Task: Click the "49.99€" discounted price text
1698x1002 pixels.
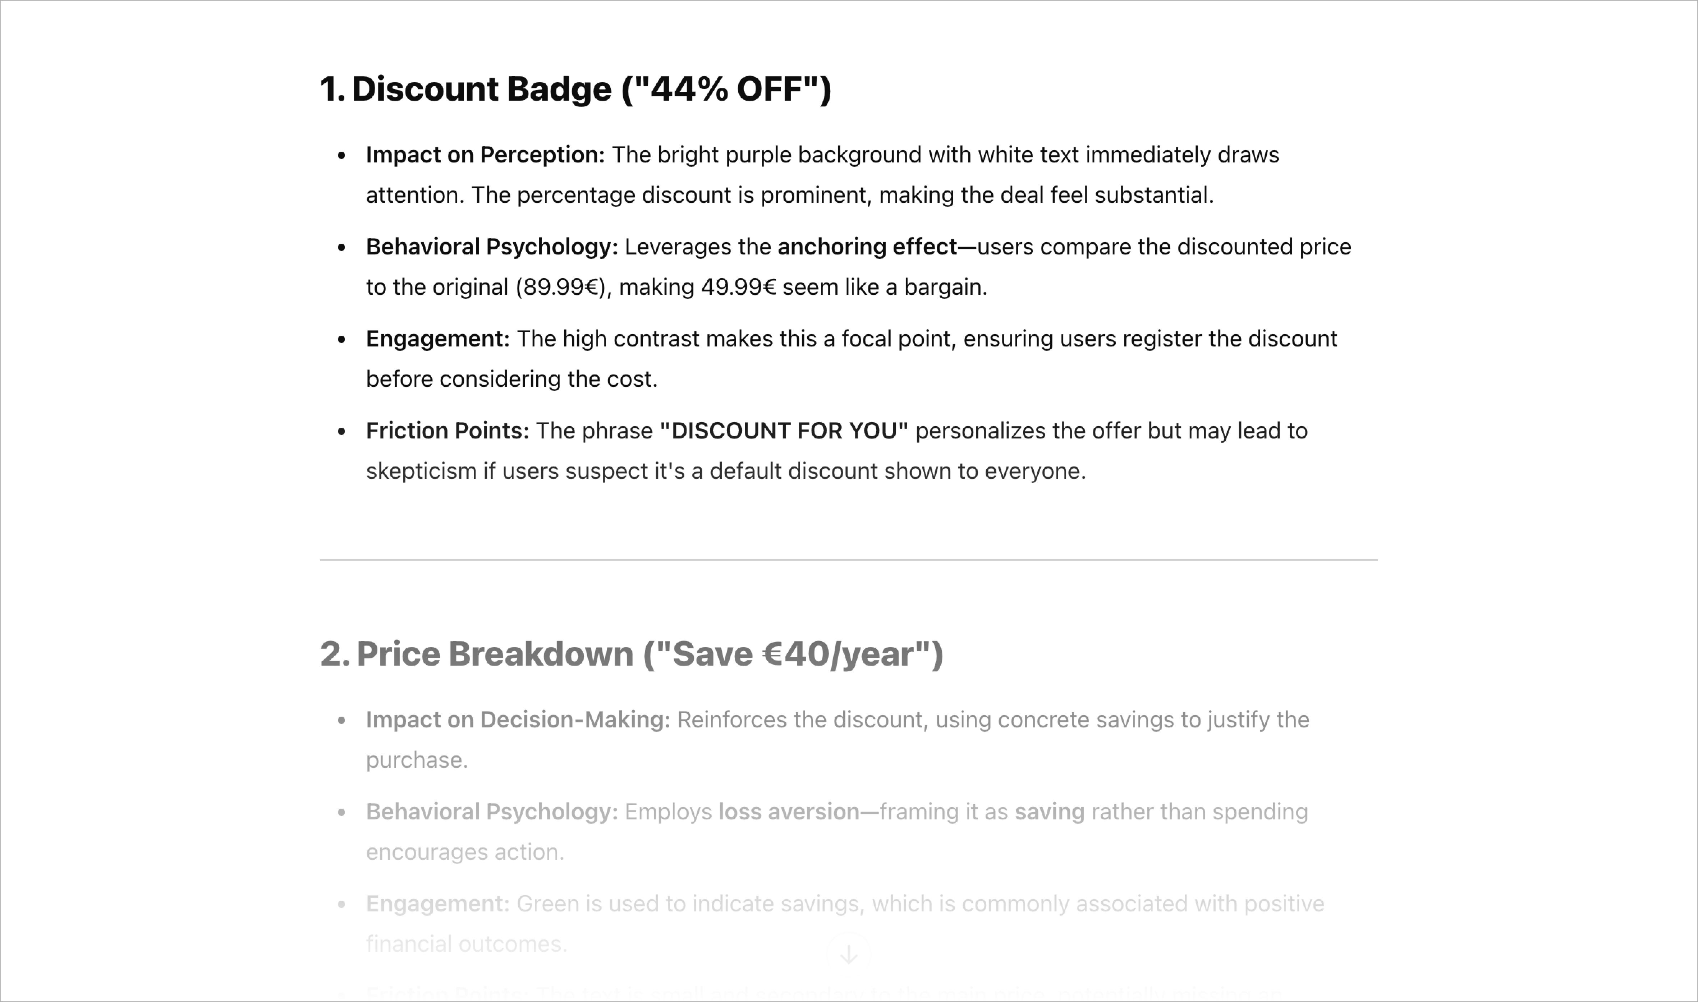Action: (739, 287)
